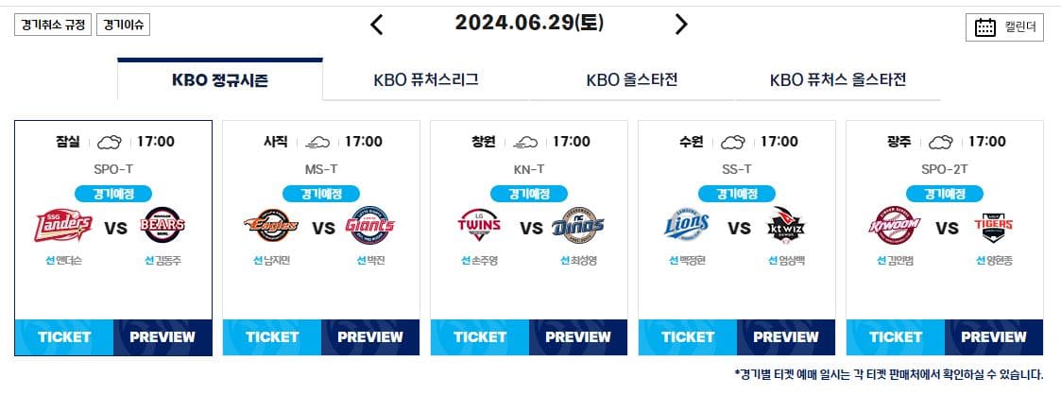
Task: Open PREVIEW for the 광주 game
Action: coord(994,336)
